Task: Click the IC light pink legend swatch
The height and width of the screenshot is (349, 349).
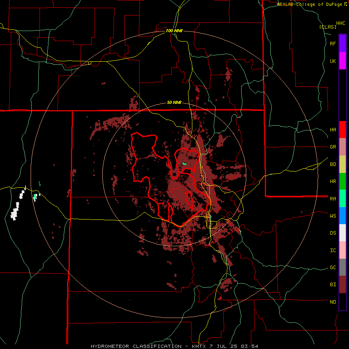Action: click(x=342, y=250)
